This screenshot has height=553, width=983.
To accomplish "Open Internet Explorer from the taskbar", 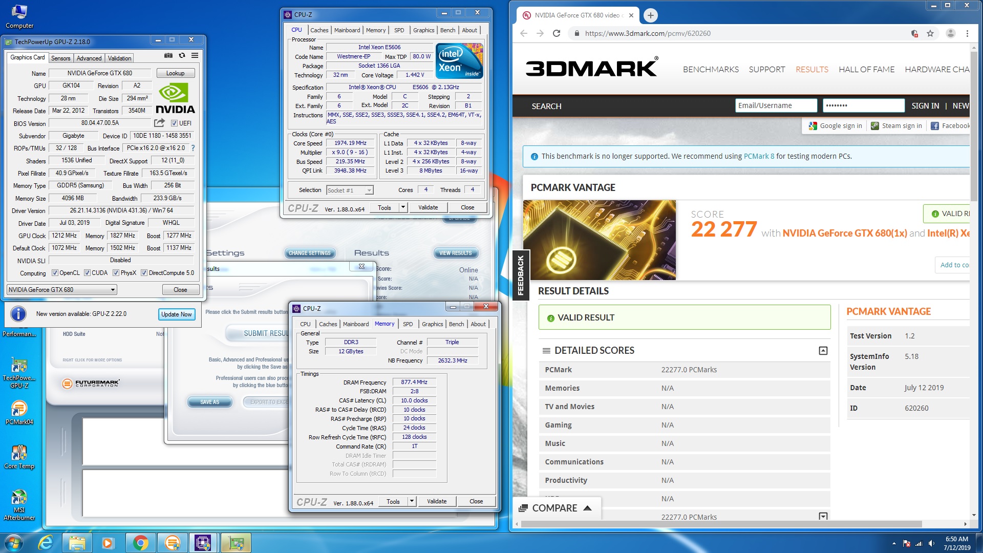I will pyautogui.click(x=46, y=543).
